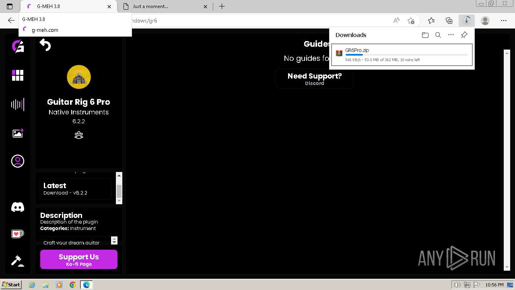Open the audio waveform icon in sidebar

coord(18,104)
